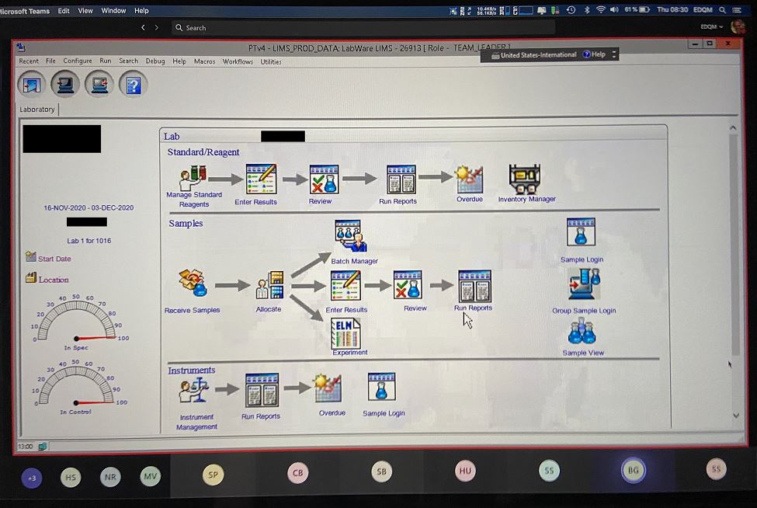Click the Start Date link
The width and height of the screenshot is (757, 508).
click(x=54, y=259)
